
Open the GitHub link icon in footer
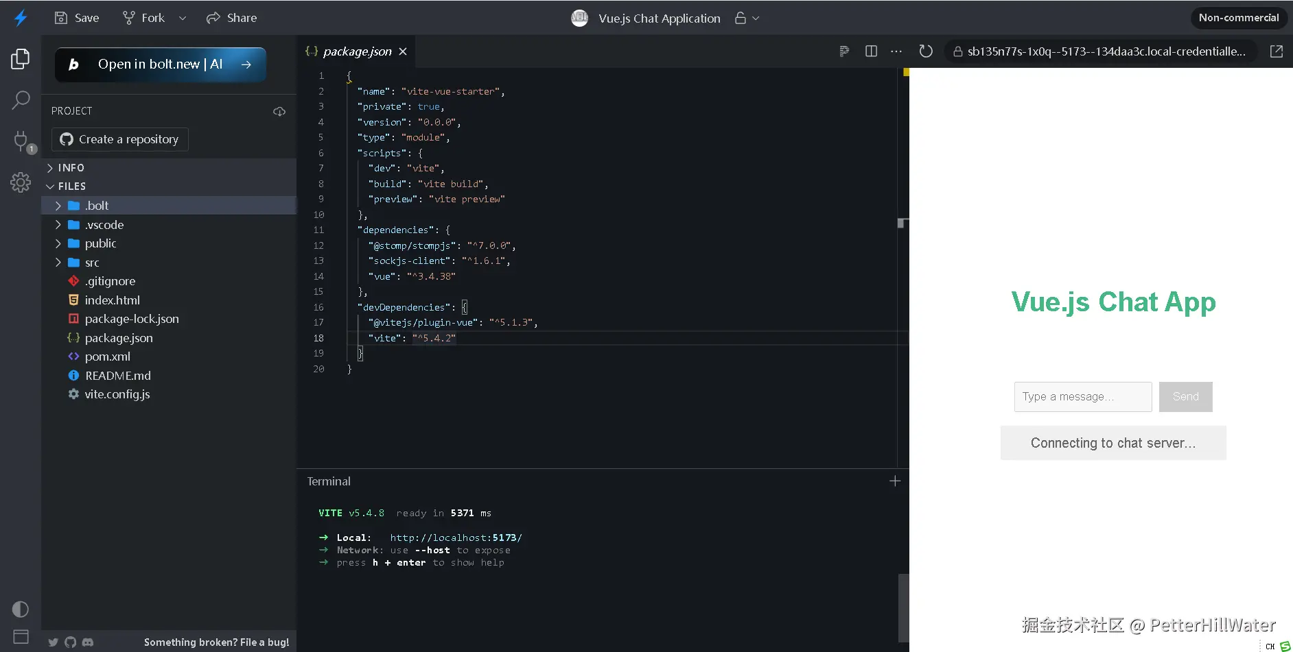pos(70,642)
